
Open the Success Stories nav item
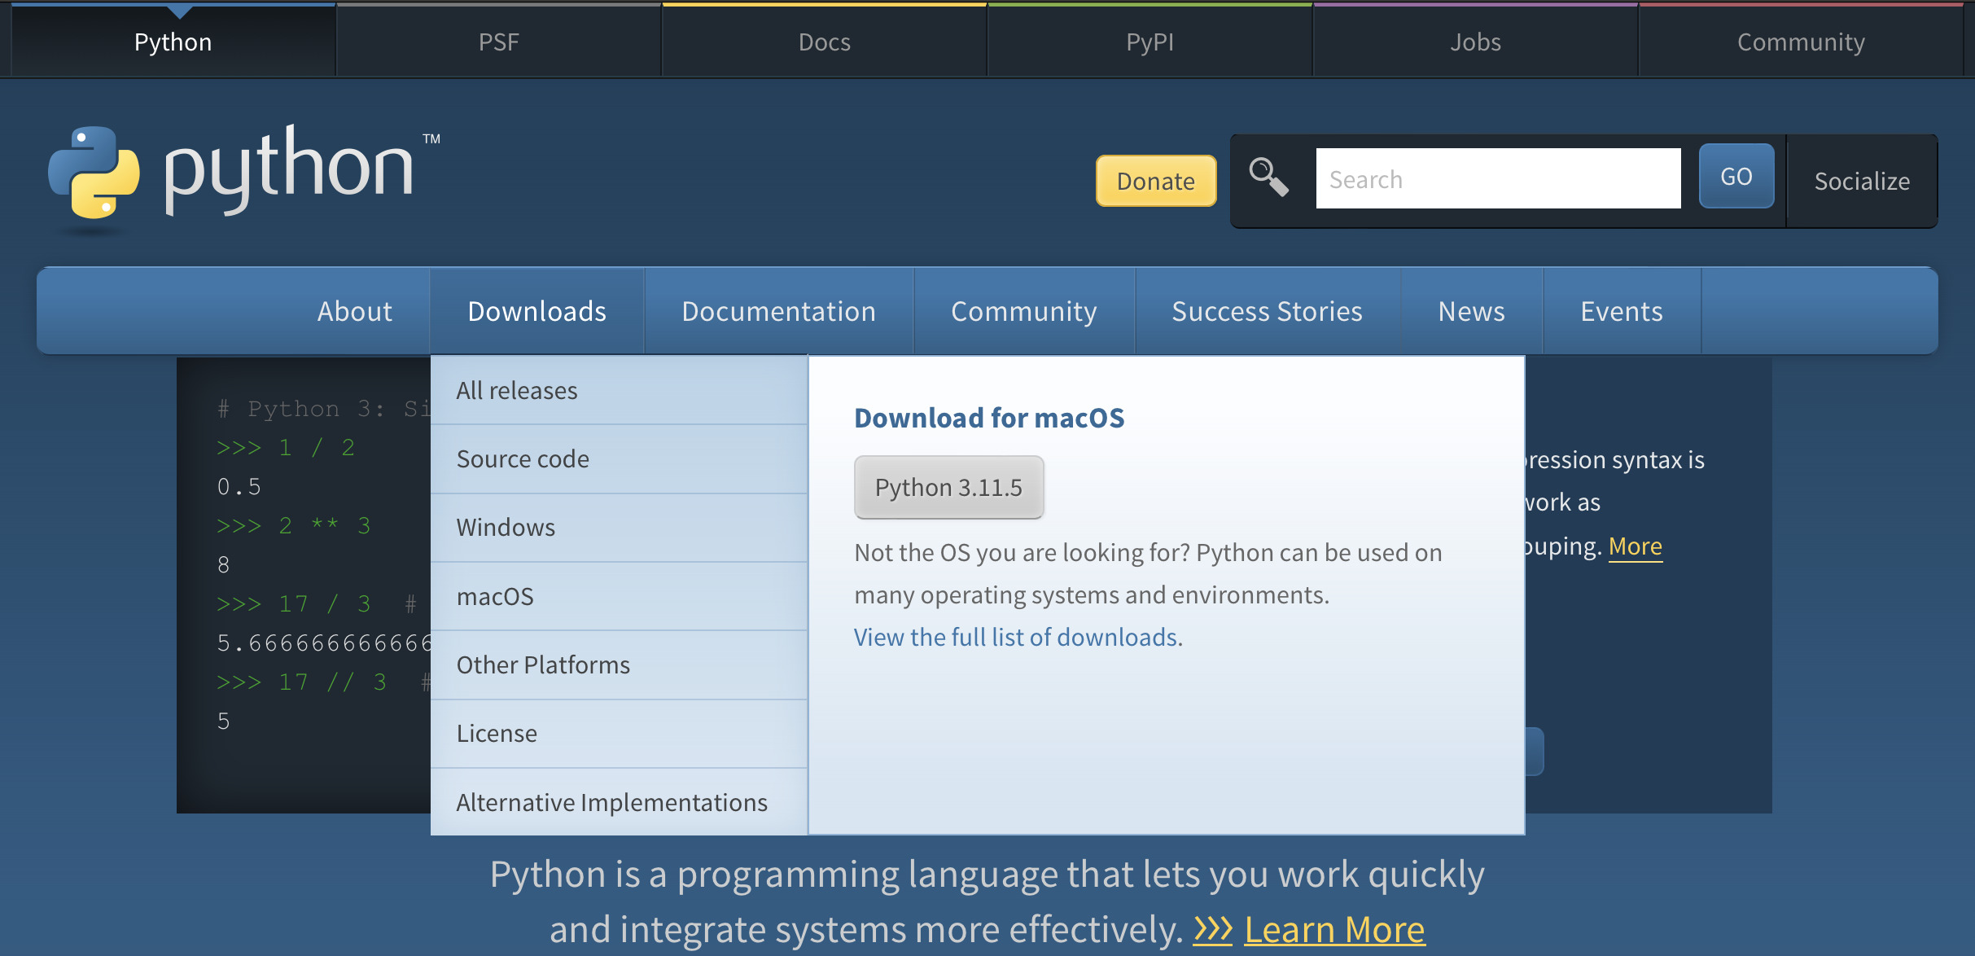pyautogui.click(x=1267, y=311)
